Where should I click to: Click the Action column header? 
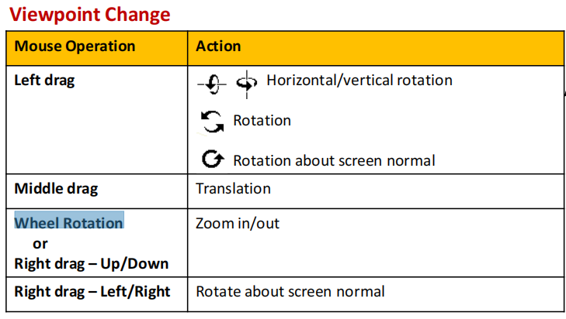coord(218,46)
